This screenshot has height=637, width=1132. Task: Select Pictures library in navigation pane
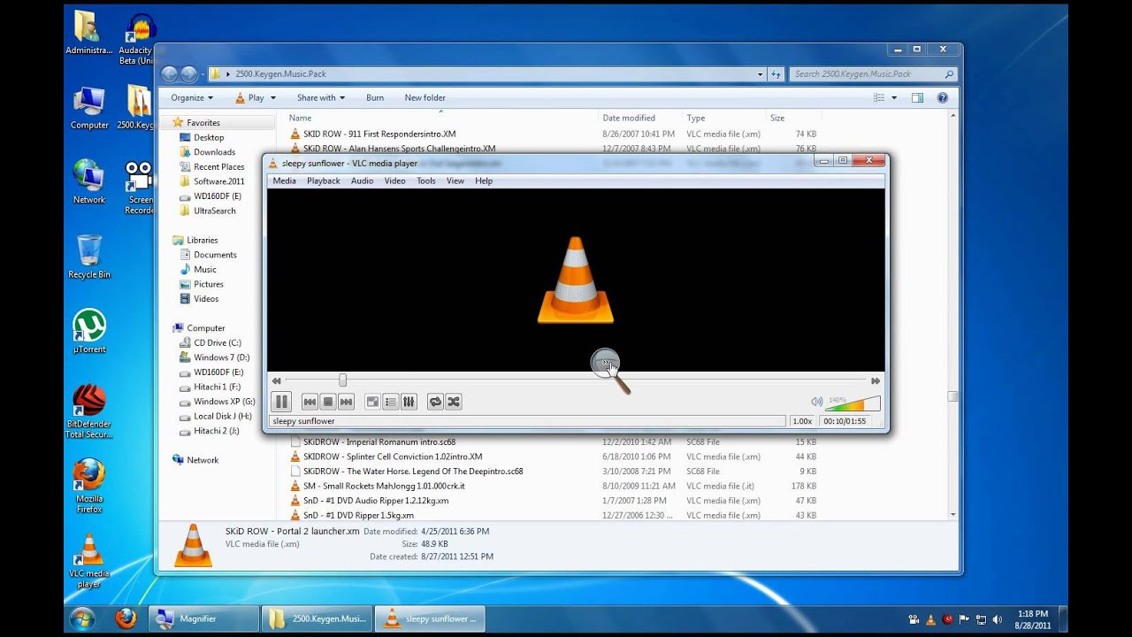[208, 284]
